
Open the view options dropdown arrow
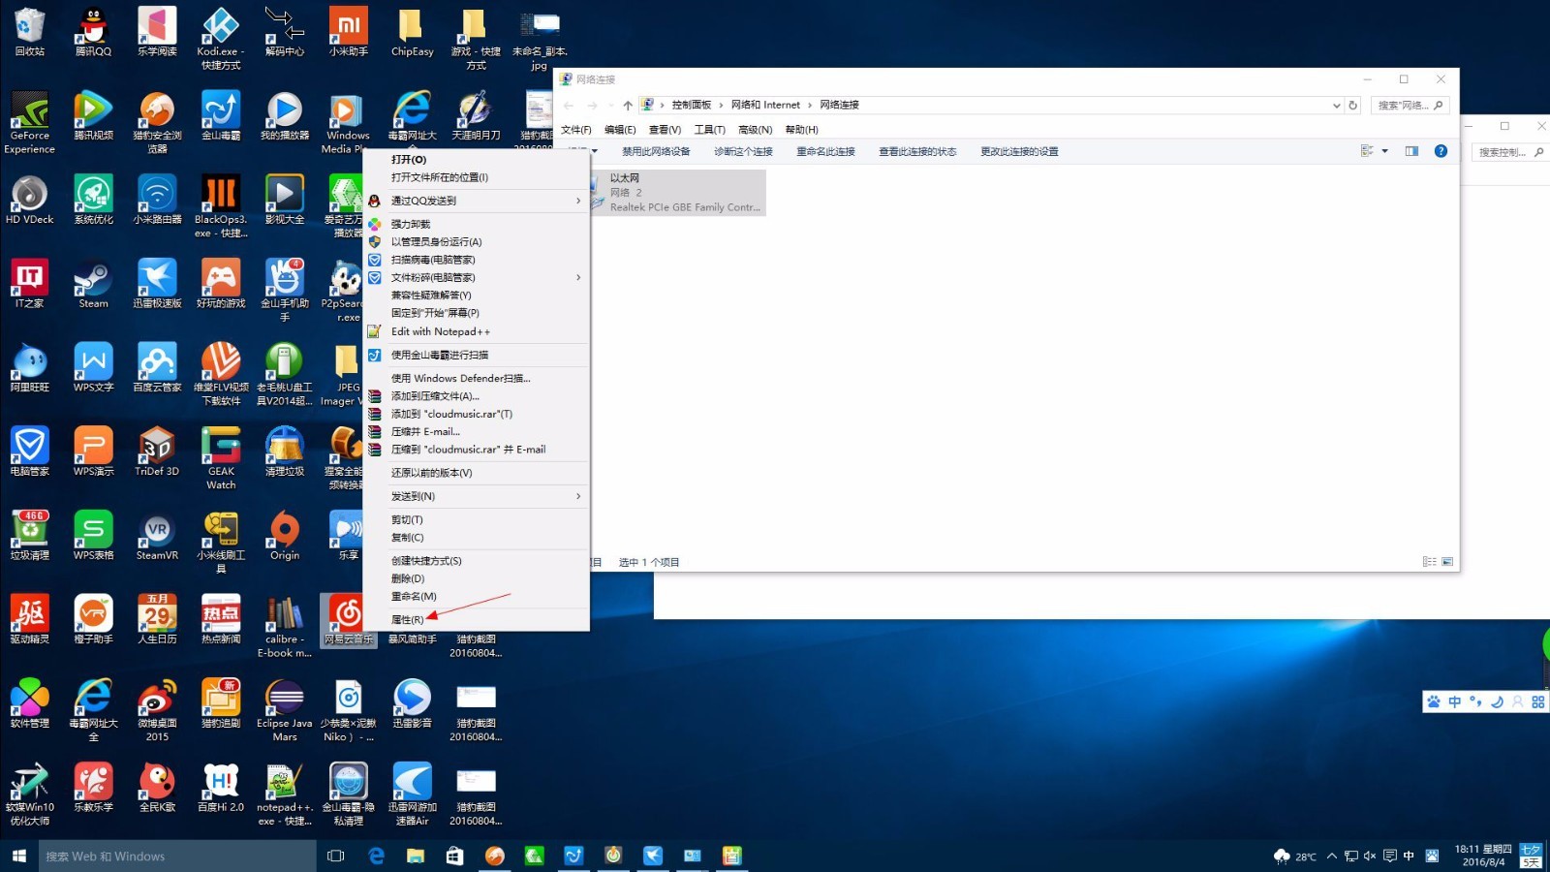click(1385, 151)
